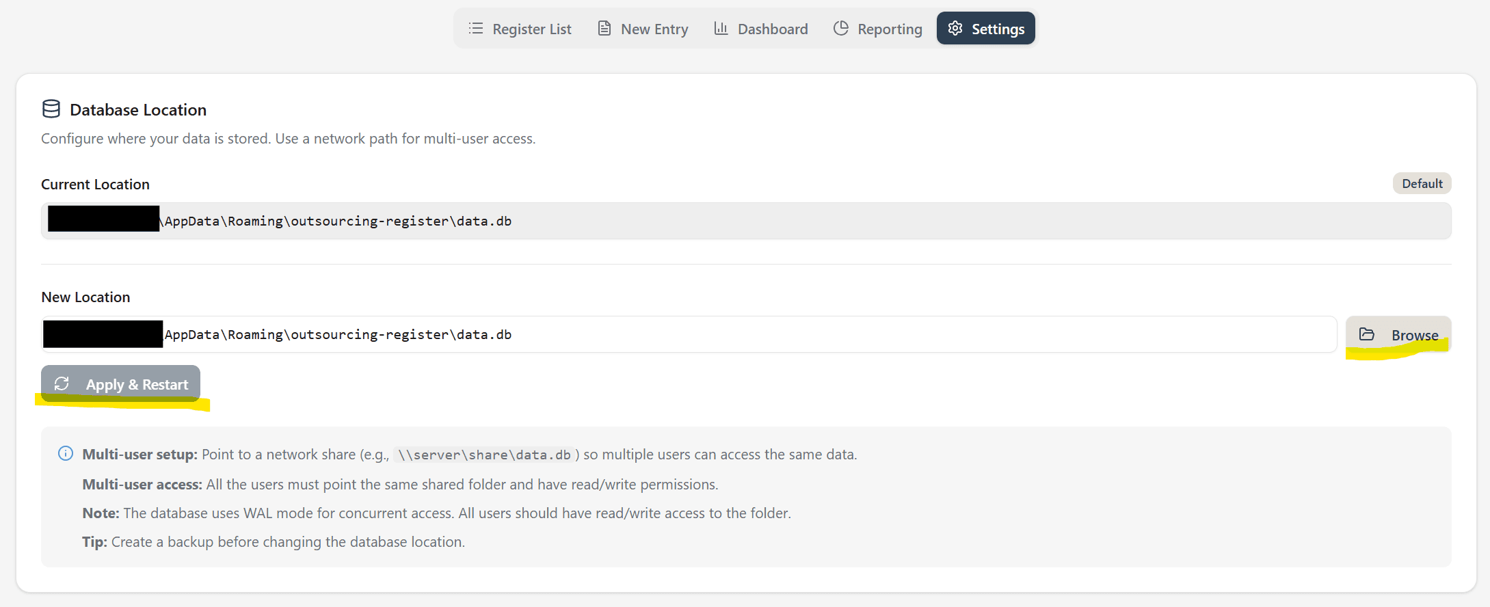Focus the New Location path field
This screenshot has height=607, width=1490.
tap(689, 334)
